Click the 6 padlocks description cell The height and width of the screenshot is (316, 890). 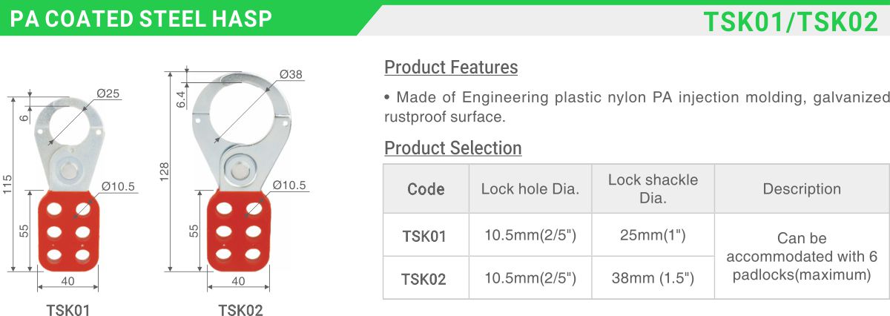tap(802, 257)
